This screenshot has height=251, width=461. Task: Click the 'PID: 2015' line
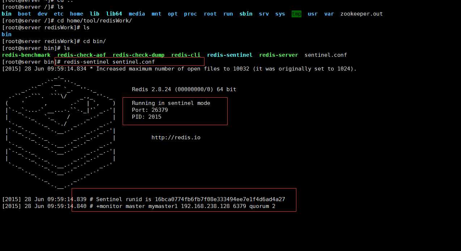click(x=147, y=117)
